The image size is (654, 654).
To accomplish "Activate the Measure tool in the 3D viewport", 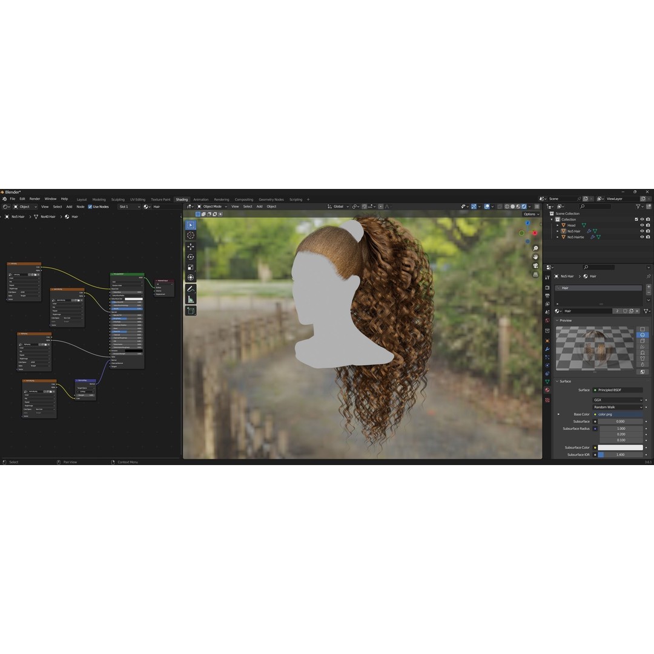I will 191,299.
